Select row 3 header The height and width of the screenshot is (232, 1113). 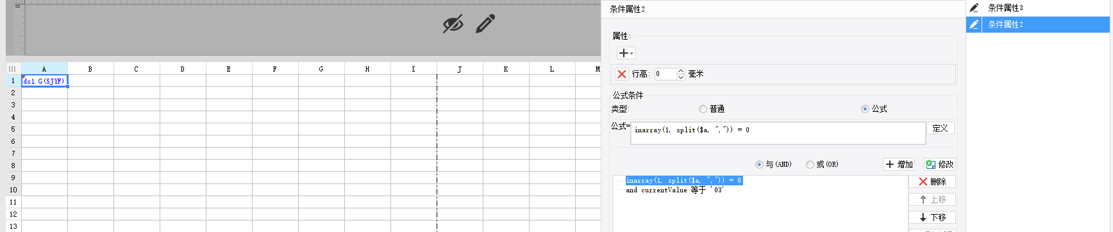click(13, 105)
